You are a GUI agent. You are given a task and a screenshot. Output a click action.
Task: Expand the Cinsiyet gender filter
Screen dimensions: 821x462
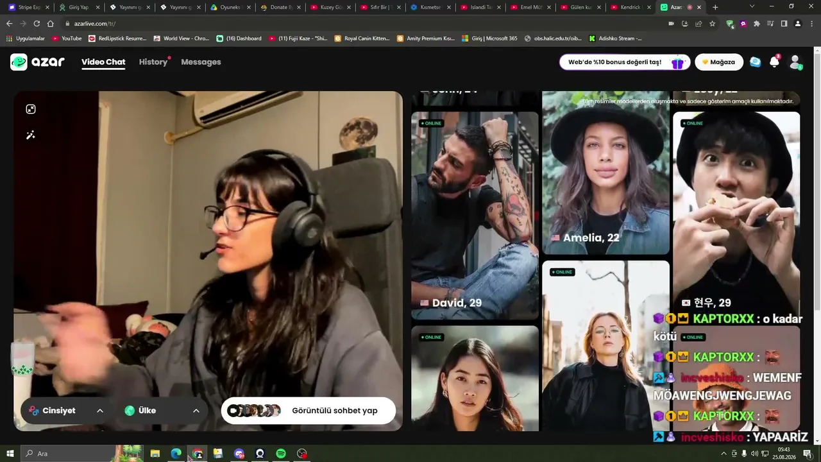pos(66,411)
